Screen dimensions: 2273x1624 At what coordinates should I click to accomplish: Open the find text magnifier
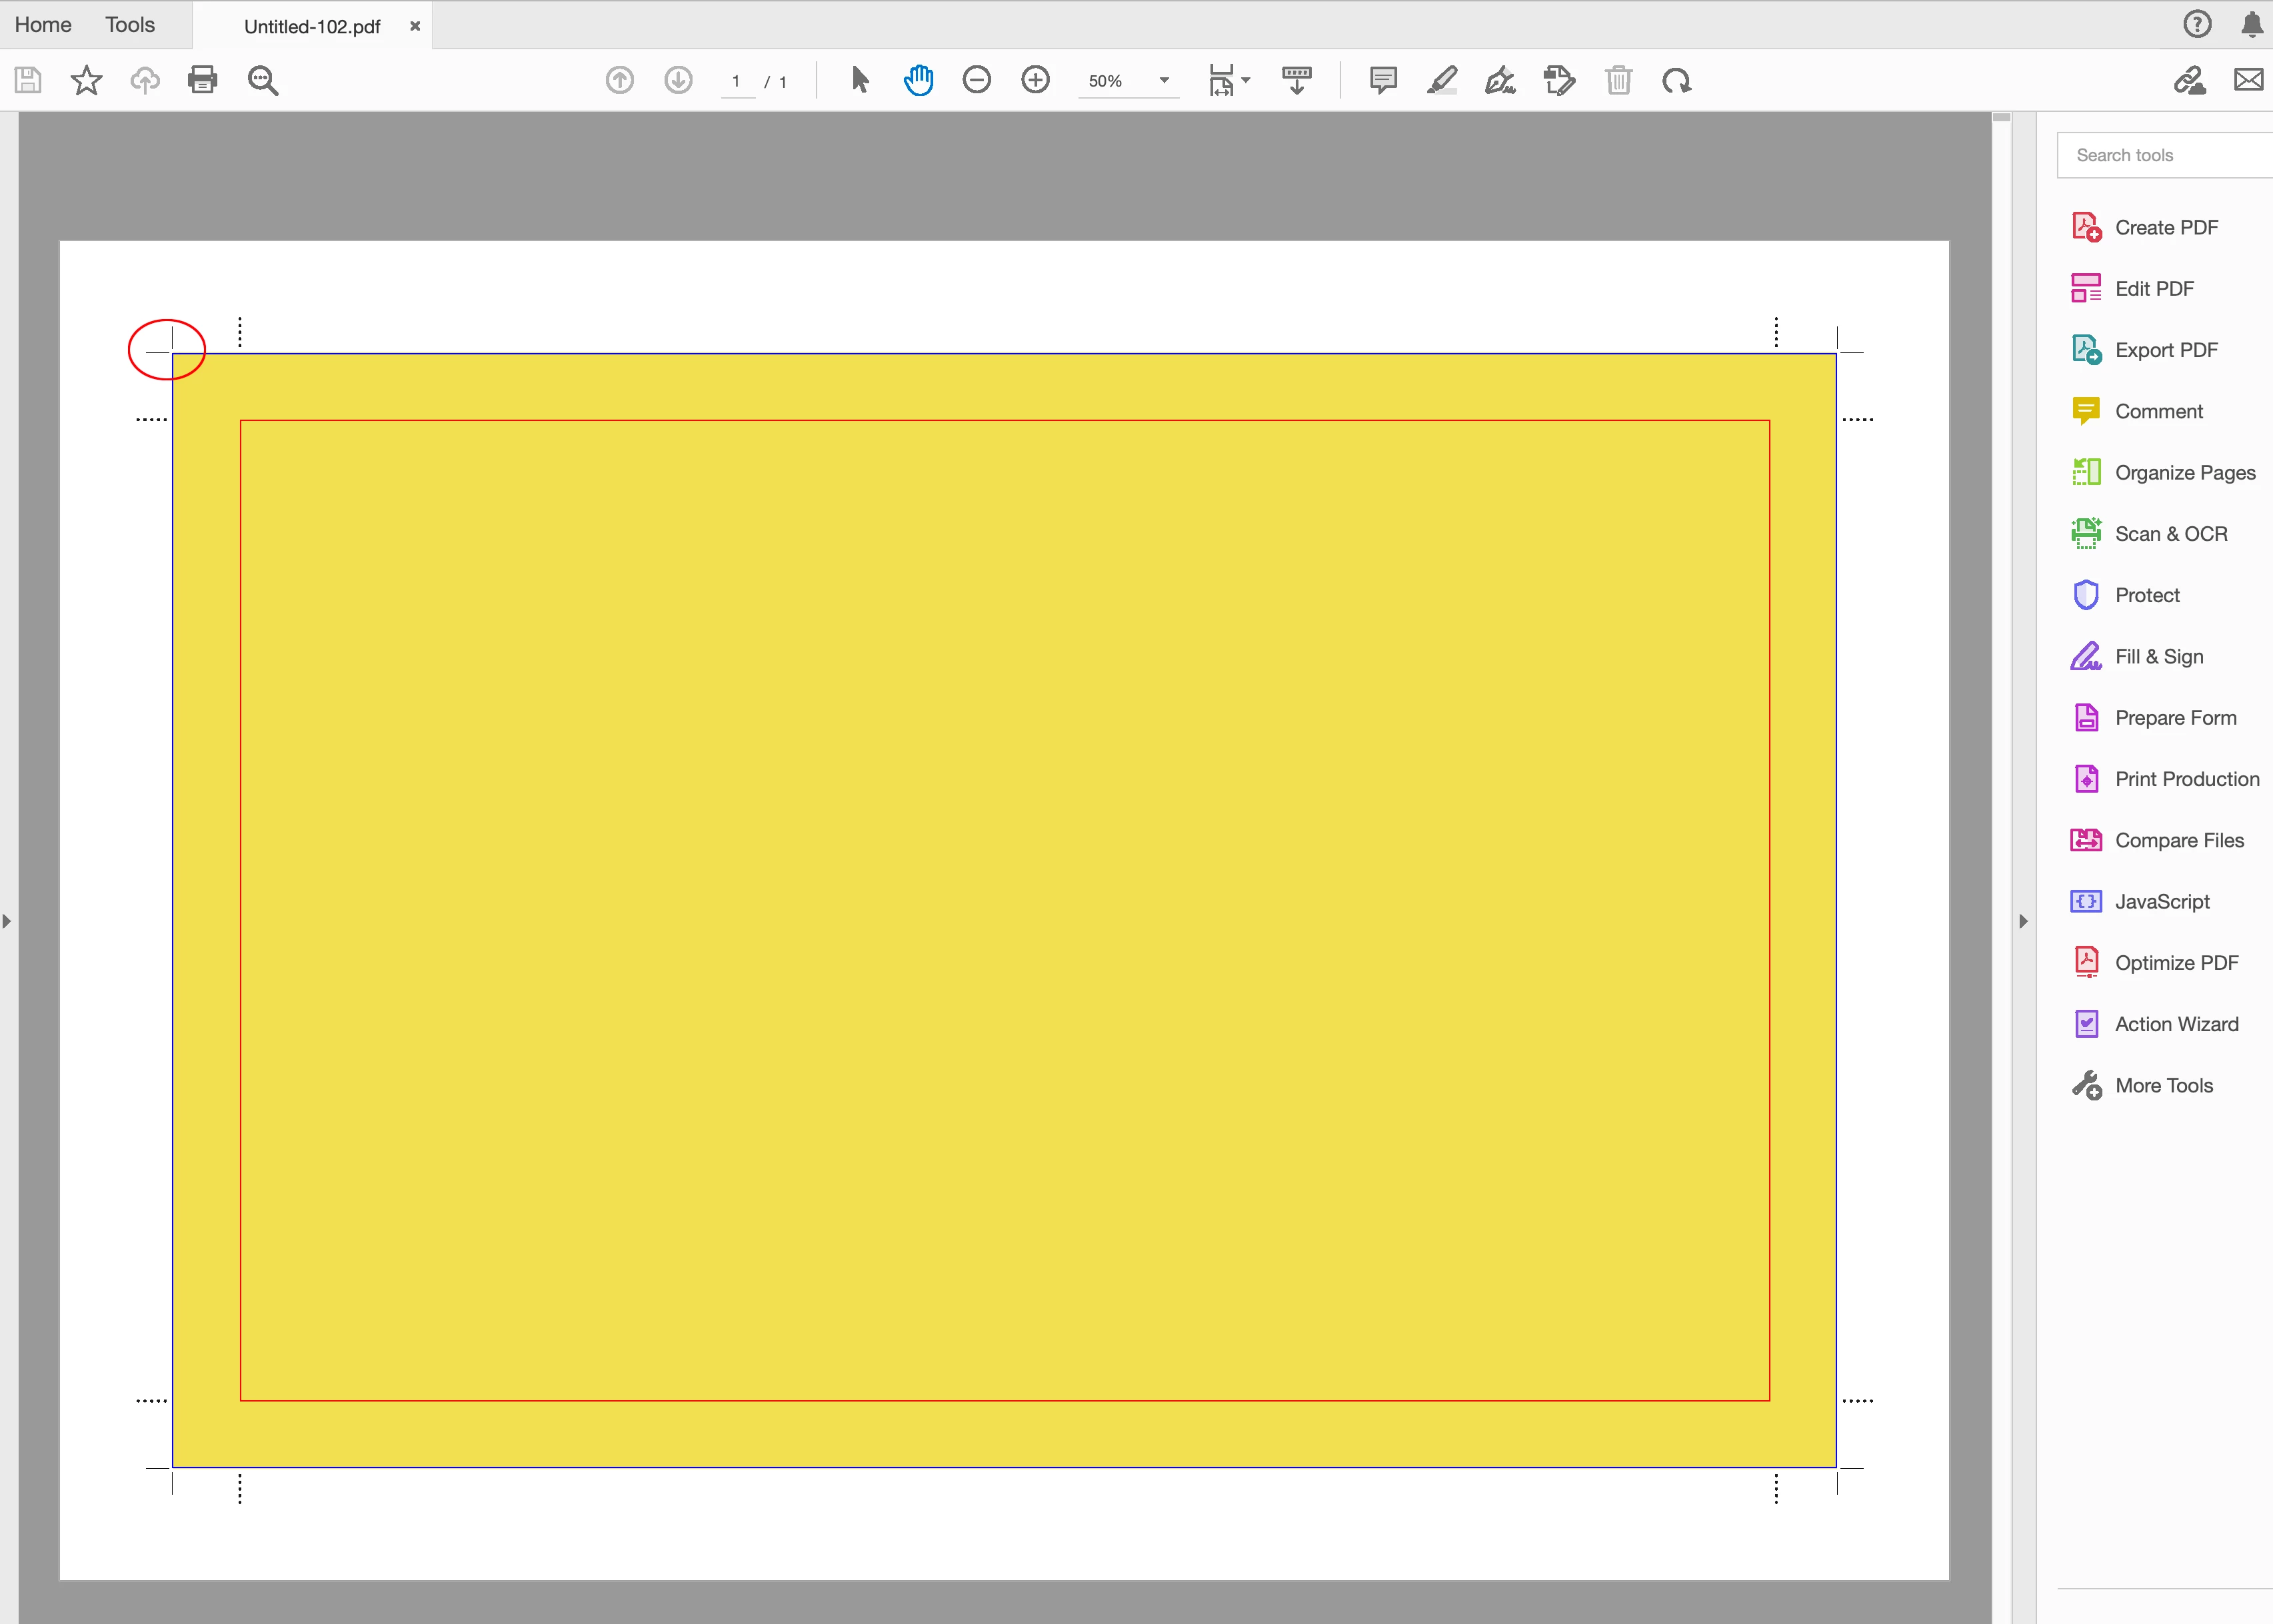coord(262,80)
